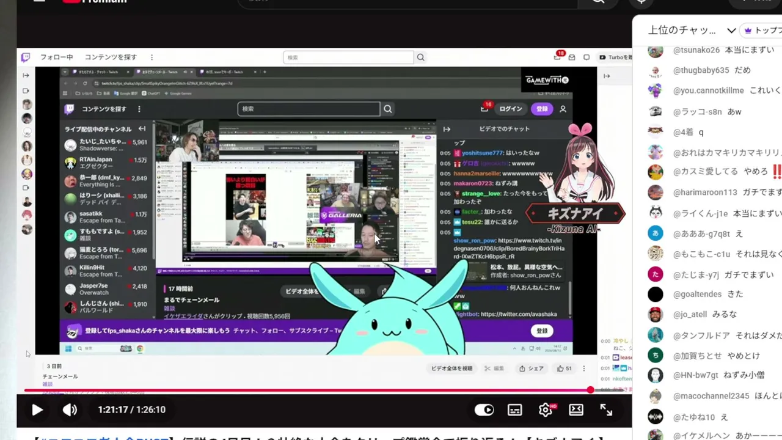Switch YouTube player to theater mode
782x440 pixels.
click(576, 410)
